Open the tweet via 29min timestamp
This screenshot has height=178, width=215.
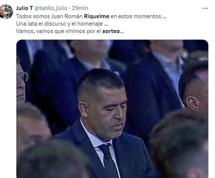pyautogui.click(x=80, y=8)
